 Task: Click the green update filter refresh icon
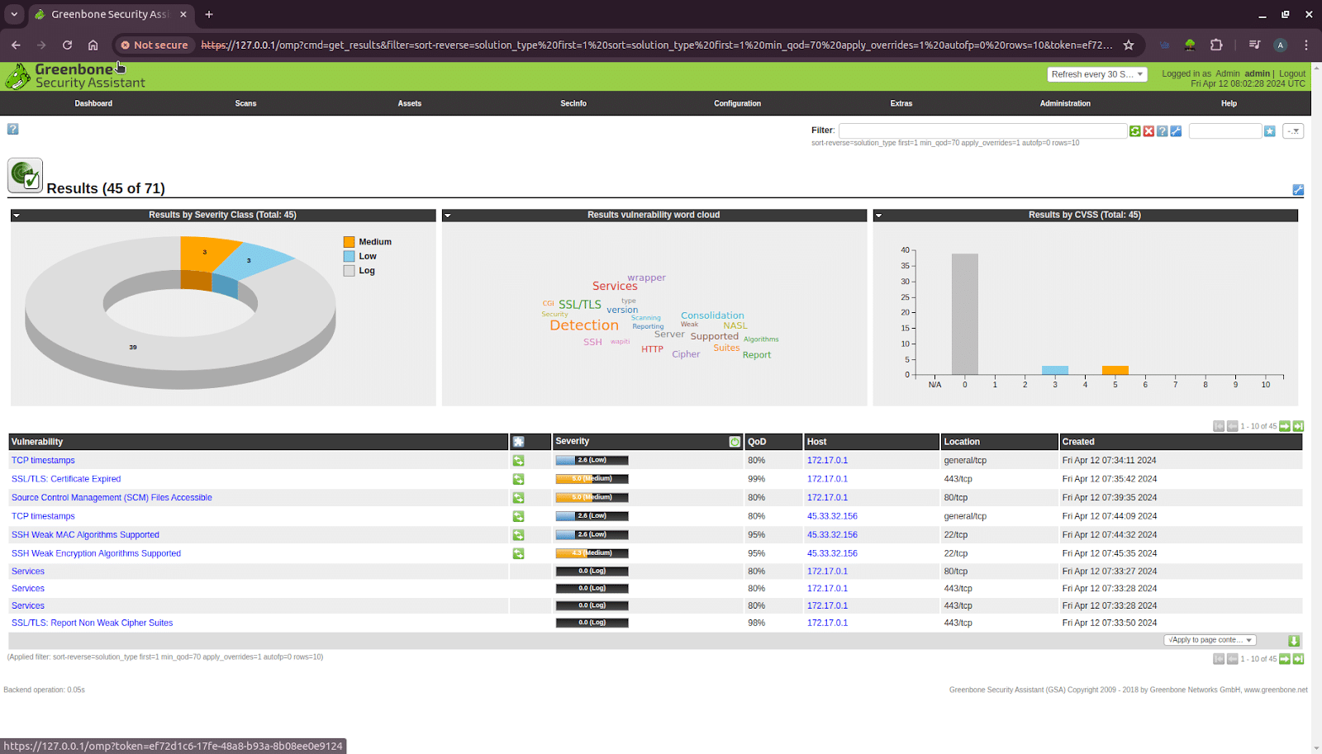pyautogui.click(x=1134, y=131)
